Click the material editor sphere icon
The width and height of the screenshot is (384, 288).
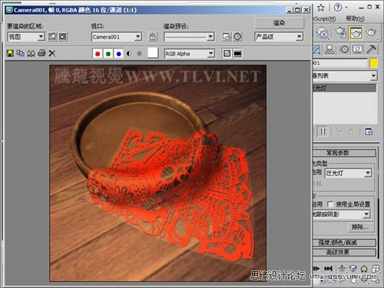coord(322,32)
